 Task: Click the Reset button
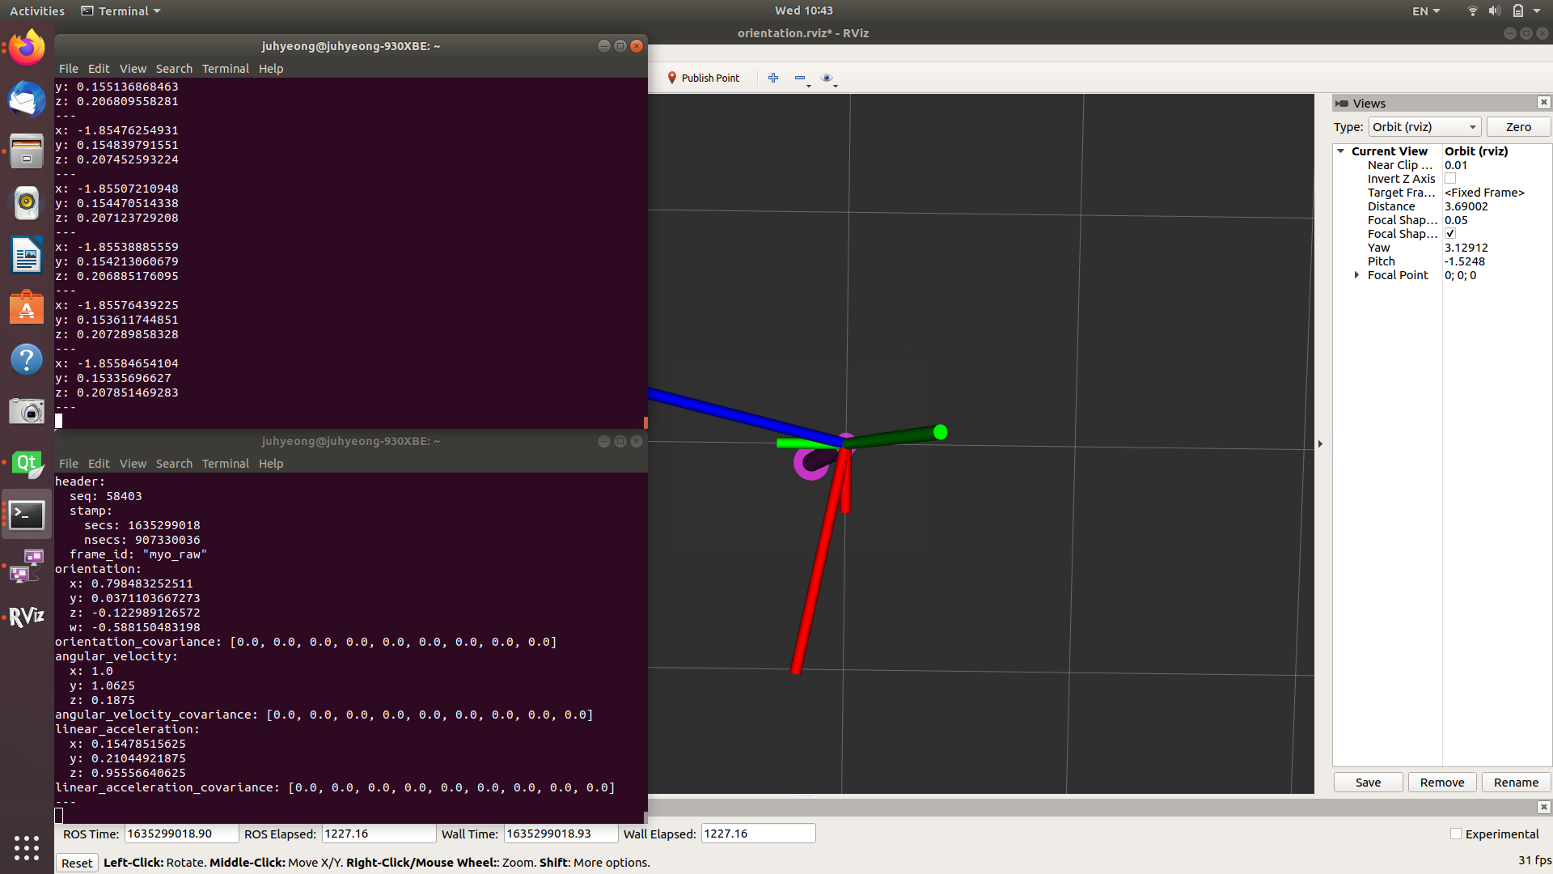coord(77,863)
